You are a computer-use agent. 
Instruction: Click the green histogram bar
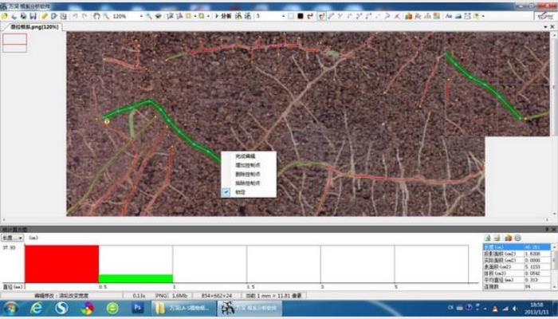[x=136, y=278]
